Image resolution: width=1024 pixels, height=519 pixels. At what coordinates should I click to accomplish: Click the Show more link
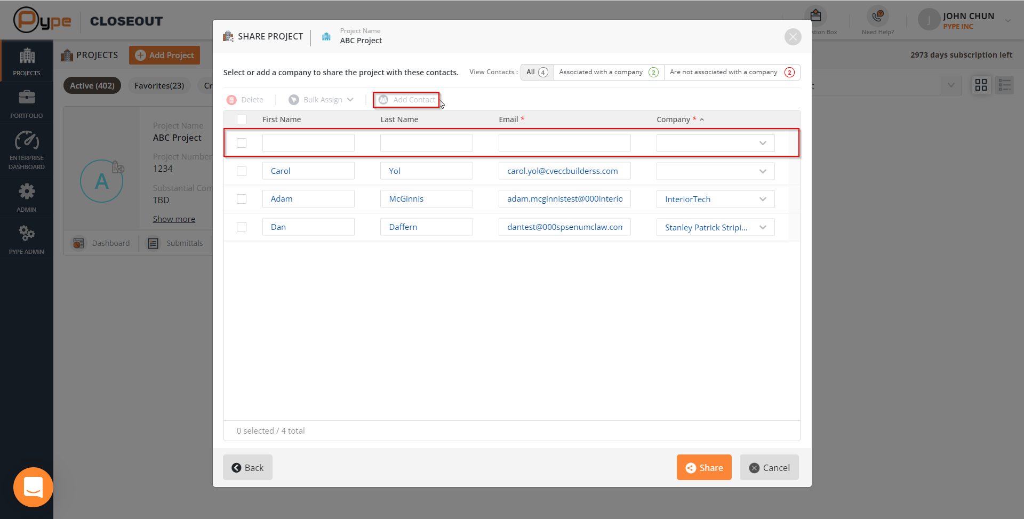174,219
